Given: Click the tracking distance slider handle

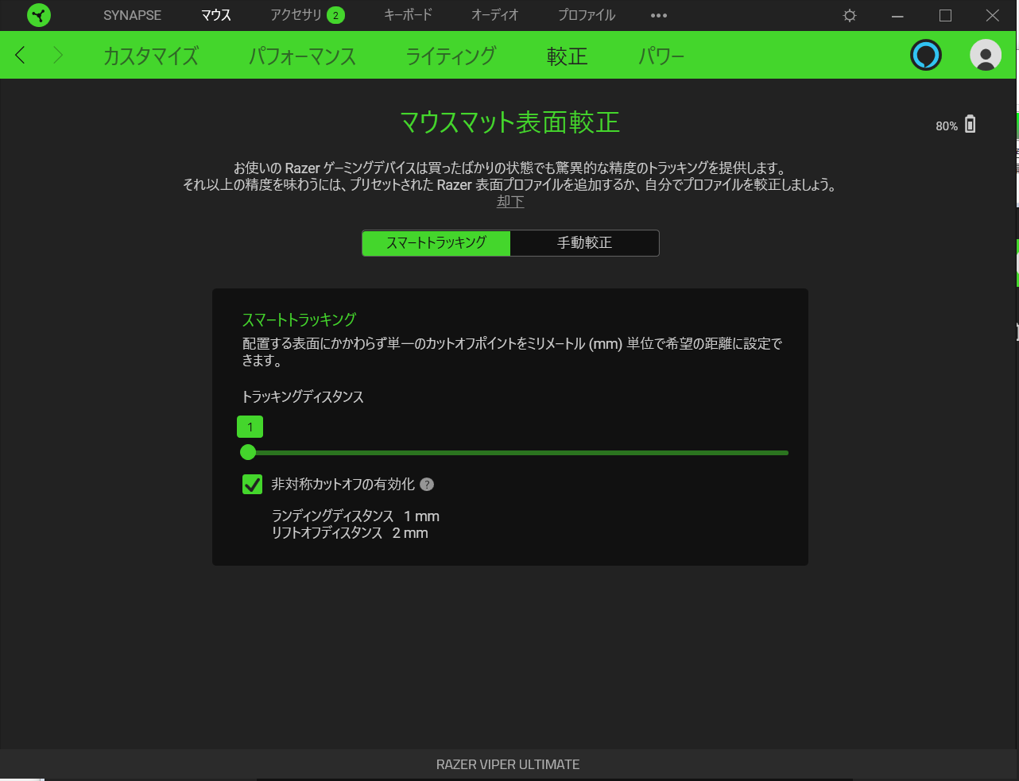Looking at the screenshot, I should coord(248,452).
